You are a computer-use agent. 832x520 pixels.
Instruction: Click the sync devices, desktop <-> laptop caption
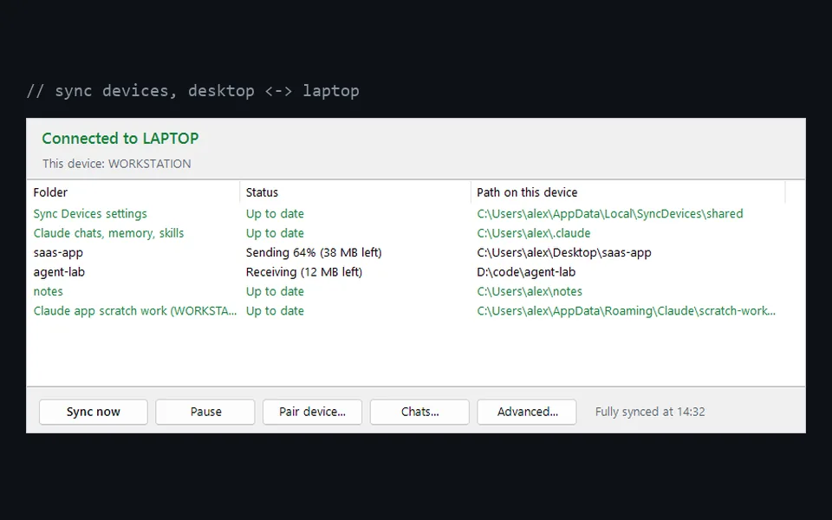[x=193, y=91]
